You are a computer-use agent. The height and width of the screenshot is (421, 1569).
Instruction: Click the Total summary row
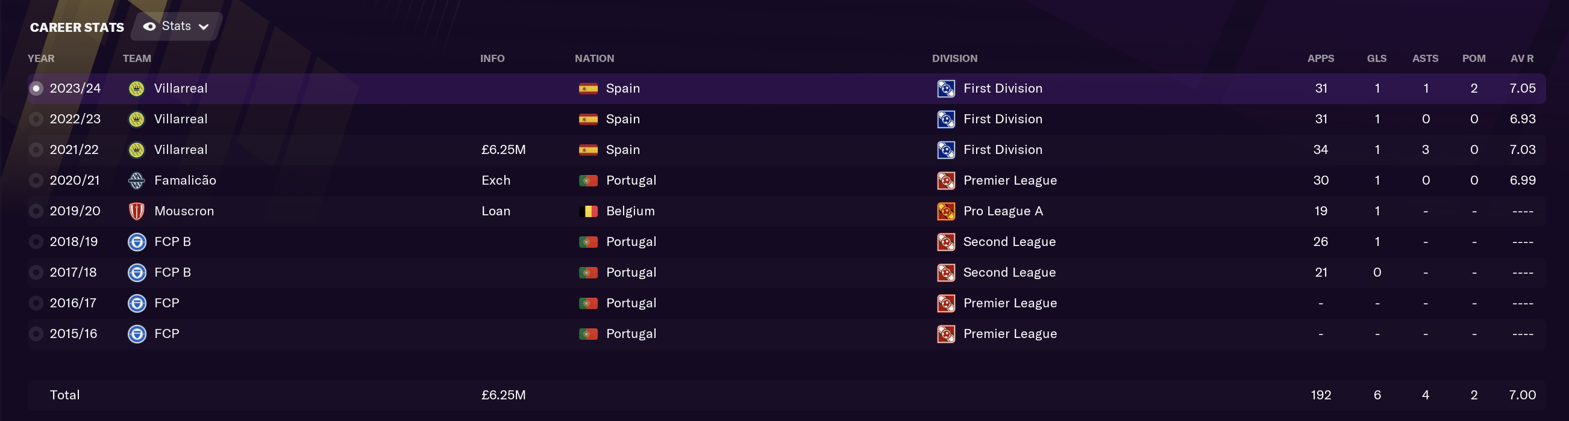[x=786, y=396]
